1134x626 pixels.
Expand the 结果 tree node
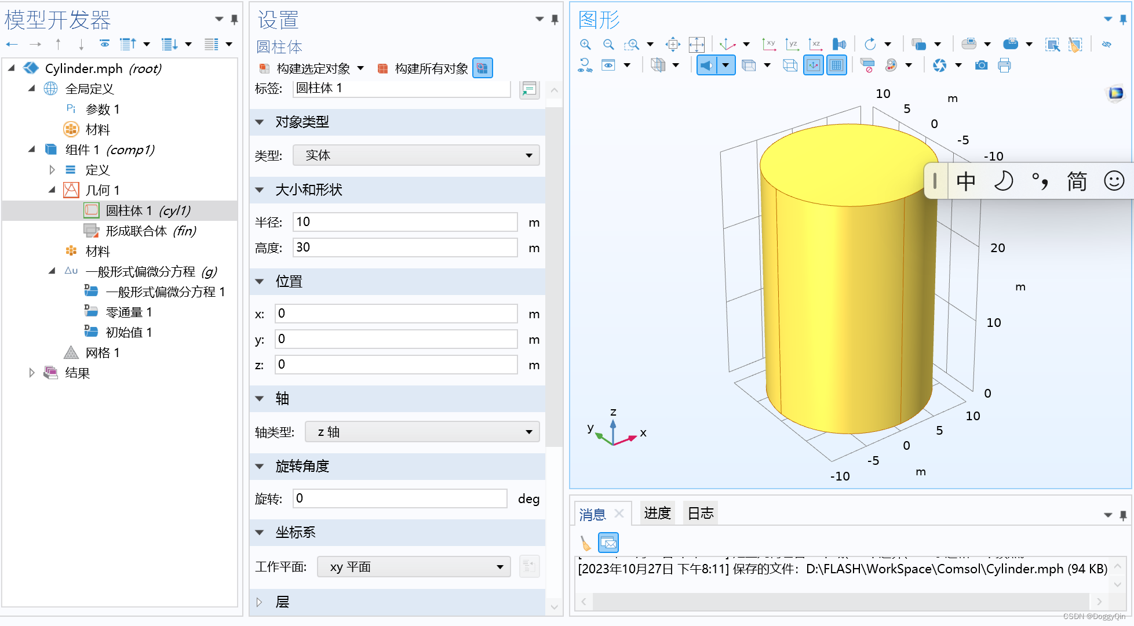coord(32,373)
